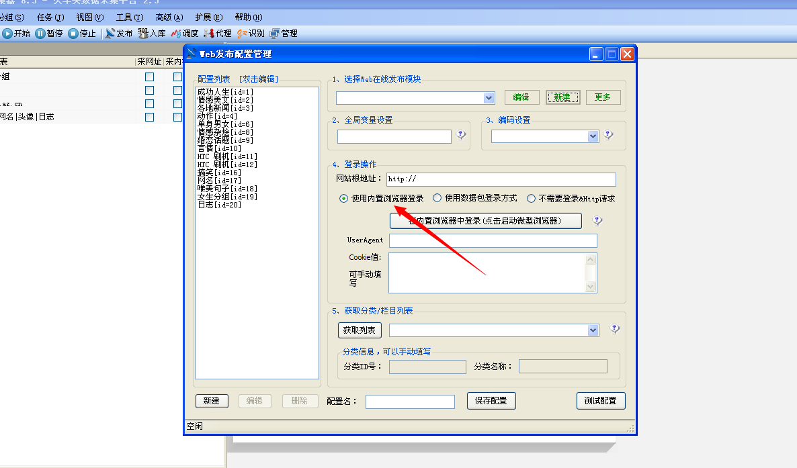Viewport: 797px width, 468px height.
Task: Open the 编码设置 encoding dropdown
Action: [x=593, y=136]
